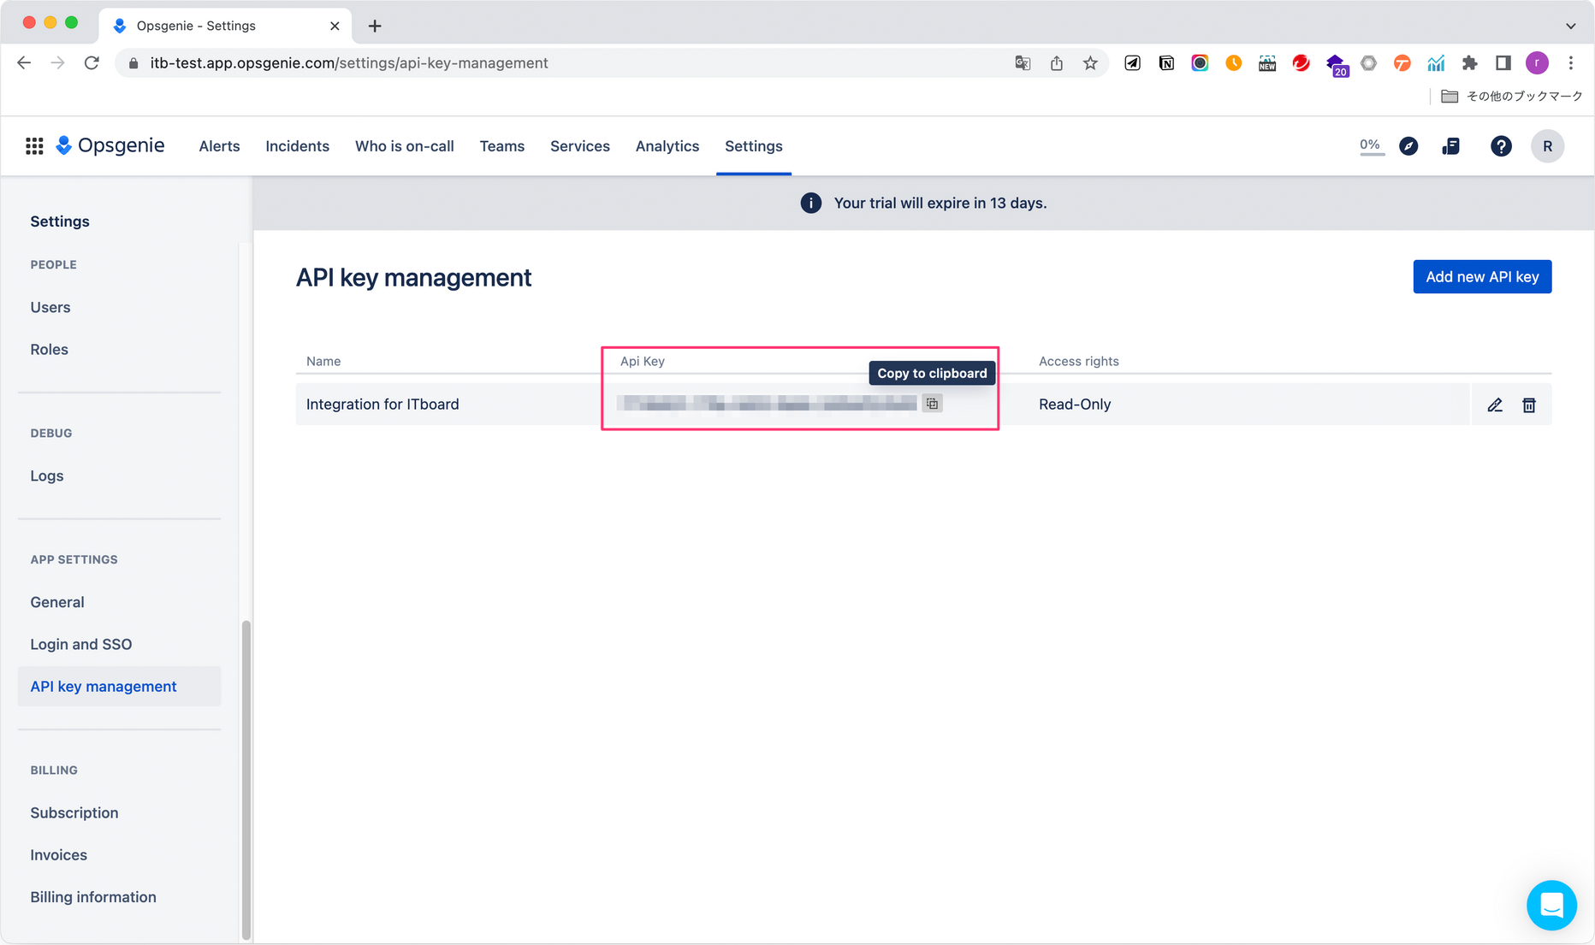Open the help question mark menu
The width and height of the screenshot is (1595, 945).
pos(1500,146)
